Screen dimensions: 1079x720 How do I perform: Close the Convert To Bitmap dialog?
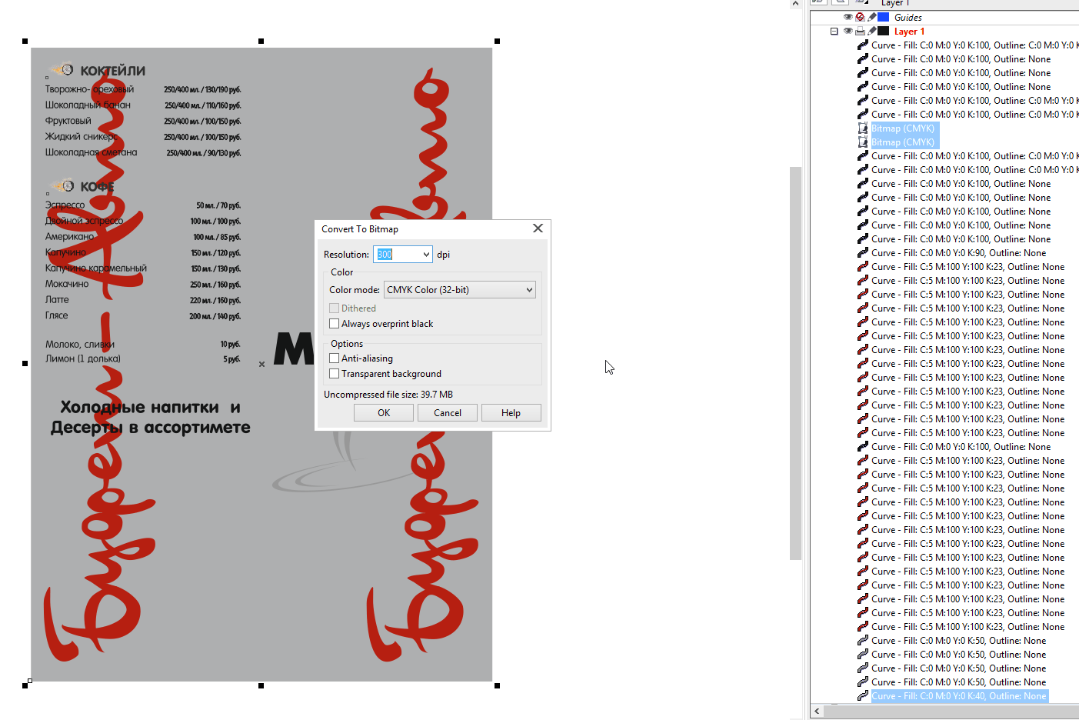point(538,228)
